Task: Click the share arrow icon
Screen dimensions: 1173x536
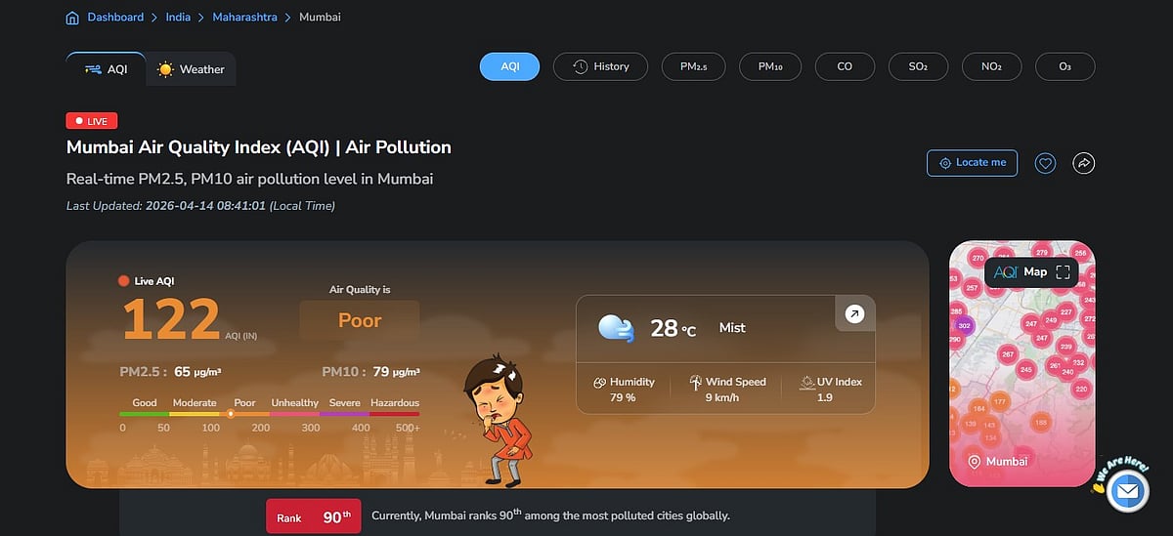Action: (x=1083, y=163)
